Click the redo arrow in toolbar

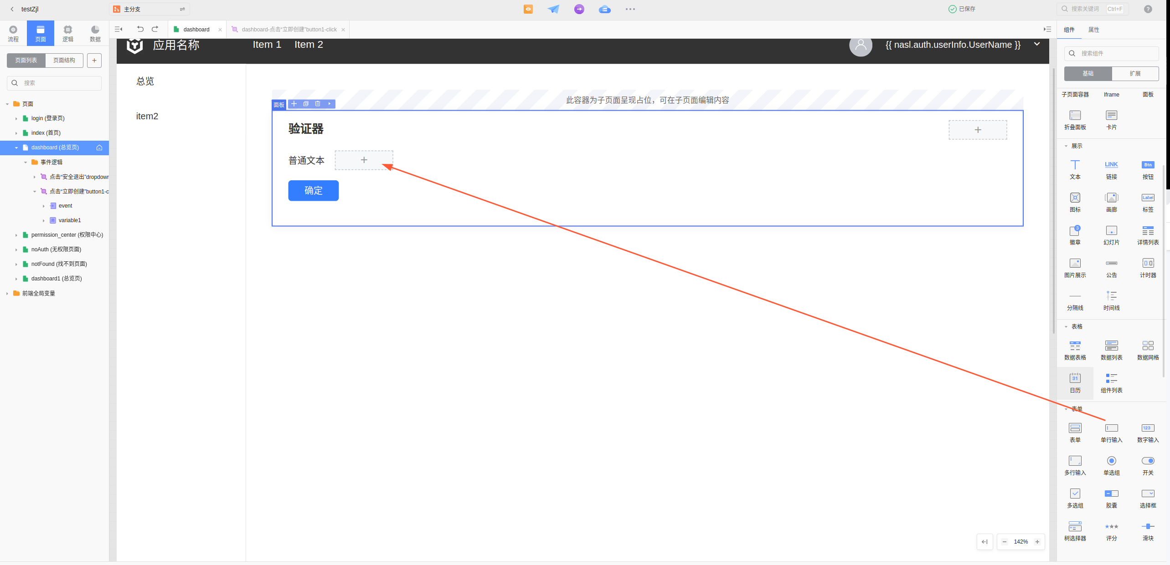click(x=155, y=29)
